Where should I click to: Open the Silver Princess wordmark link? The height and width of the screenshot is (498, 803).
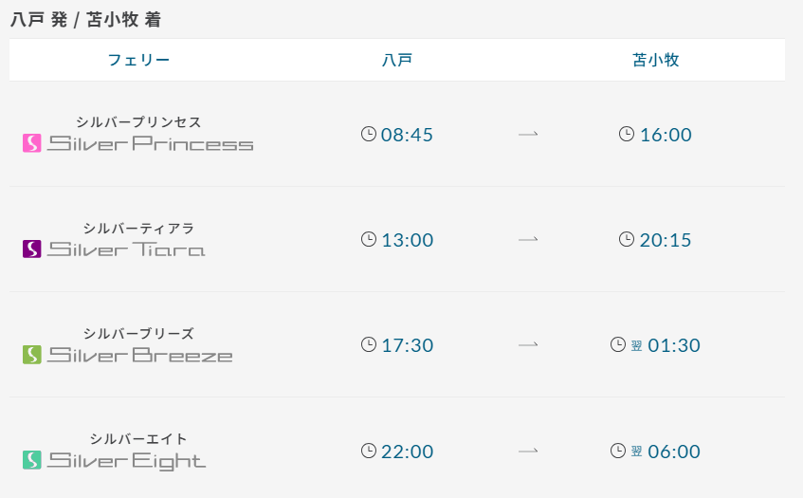pos(151,143)
